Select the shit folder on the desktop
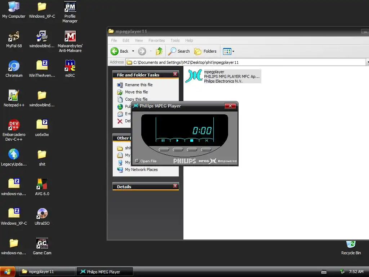 (42, 157)
